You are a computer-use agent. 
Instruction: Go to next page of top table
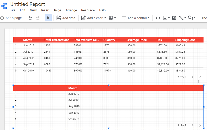coord(200,77)
